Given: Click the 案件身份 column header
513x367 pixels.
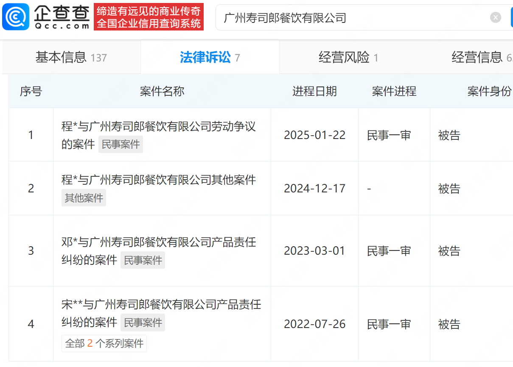Looking at the screenshot, I should coord(489,91).
